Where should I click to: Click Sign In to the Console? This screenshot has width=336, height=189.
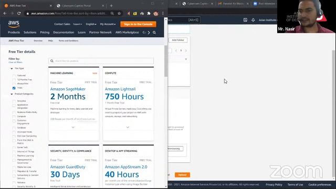coord(138,24)
